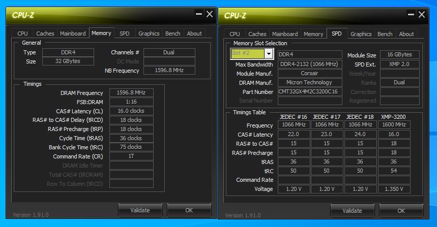Switch to Memory tab in right window
The height and width of the screenshot is (227, 437).
click(x=313, y=34)
